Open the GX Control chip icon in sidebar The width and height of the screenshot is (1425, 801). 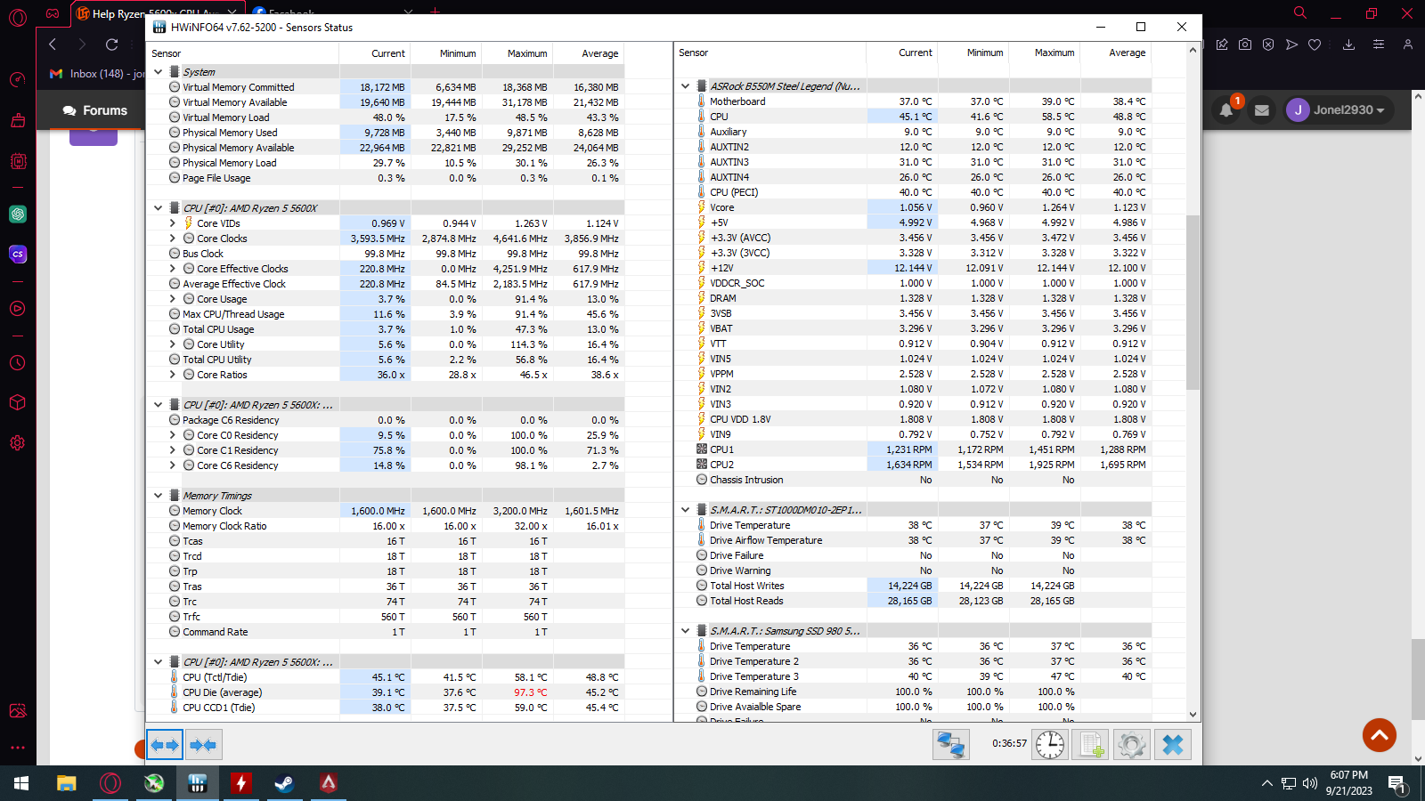pos(18,162)
